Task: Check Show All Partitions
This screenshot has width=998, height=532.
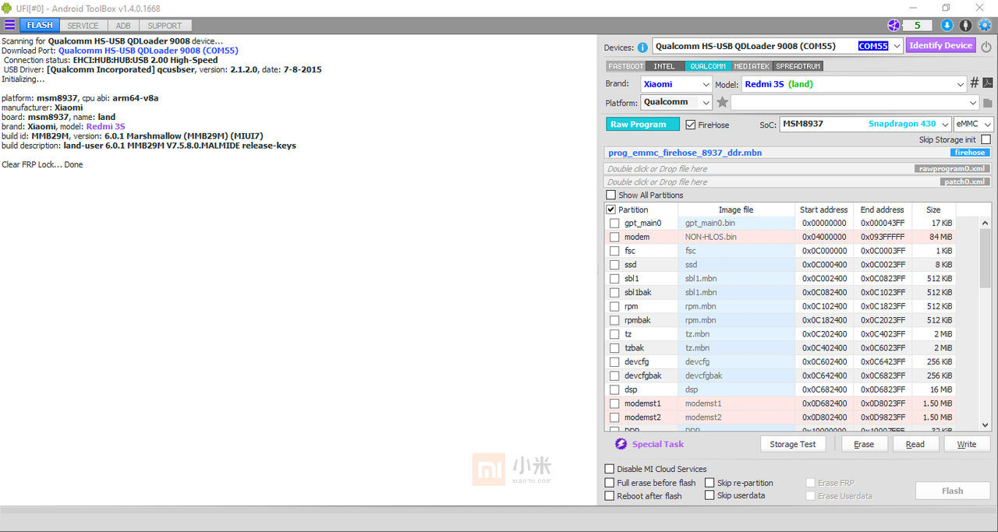Action: (610, 195)
